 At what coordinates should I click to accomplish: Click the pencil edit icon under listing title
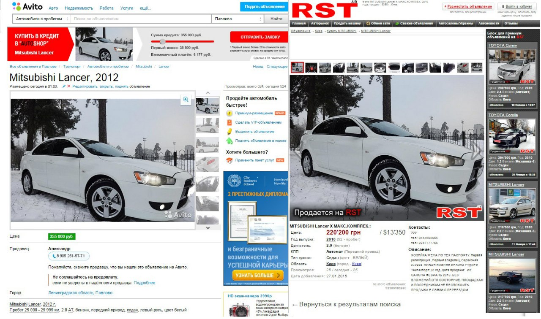(64, 86)
